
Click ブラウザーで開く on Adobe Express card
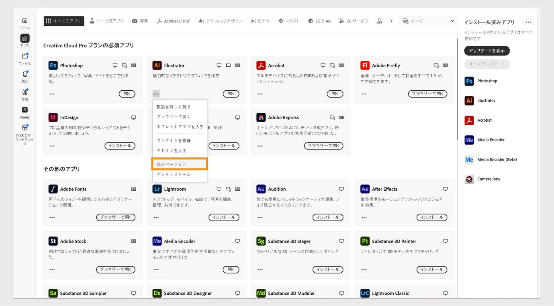[324, 146]
